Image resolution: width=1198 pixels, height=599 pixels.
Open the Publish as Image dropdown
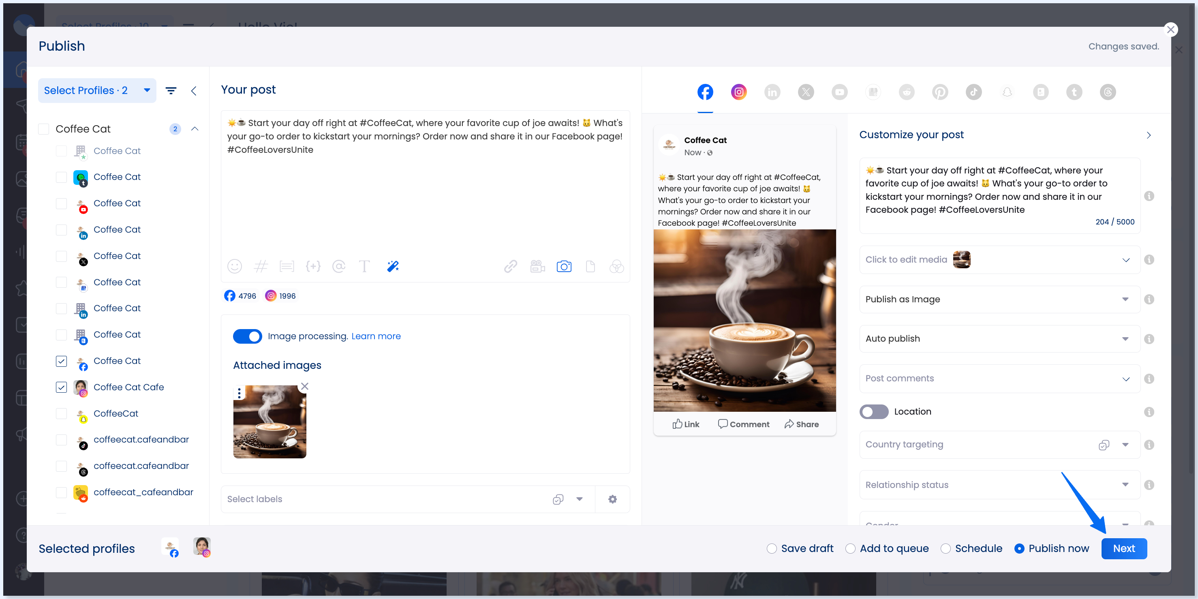coord(1000,299)
